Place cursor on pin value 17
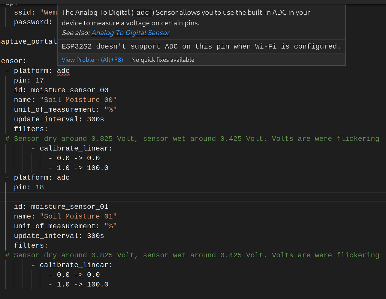Image resolution: width=386 pixels, height=299 pixels. 40,80
